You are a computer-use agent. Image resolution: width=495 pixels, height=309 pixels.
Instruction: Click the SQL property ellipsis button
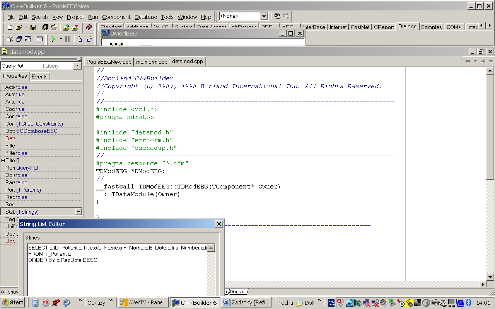click(79, 212)
